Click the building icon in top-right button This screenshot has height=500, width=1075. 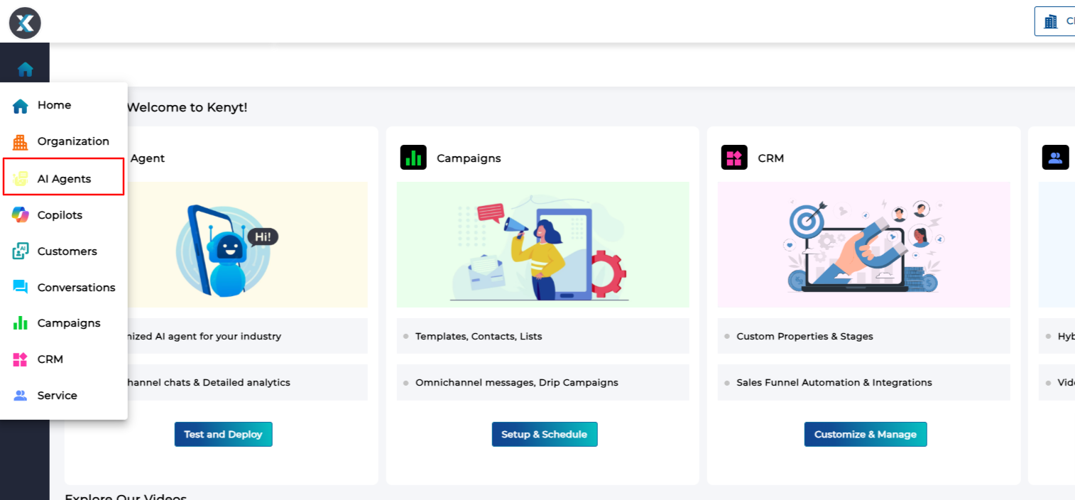pyautogui.click(x=1051, y=21)
